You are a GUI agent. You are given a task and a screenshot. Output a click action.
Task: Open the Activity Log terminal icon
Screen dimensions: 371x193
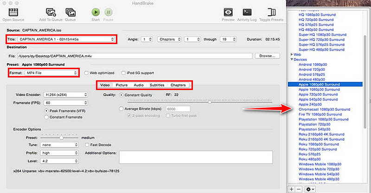tap(247, 12)
